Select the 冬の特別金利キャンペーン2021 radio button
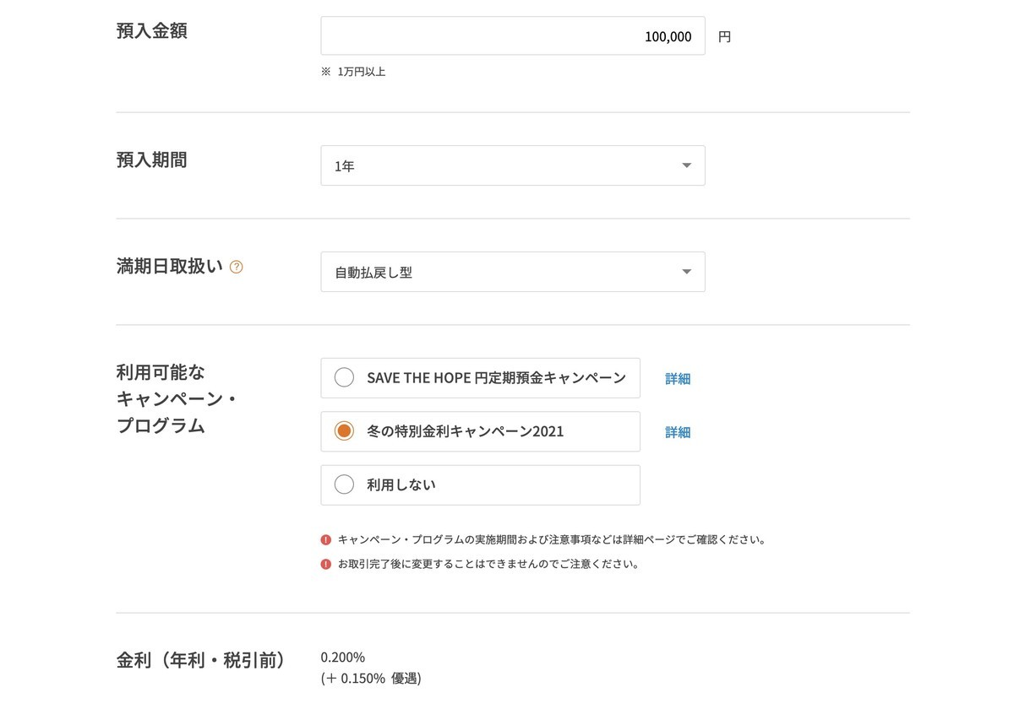1014x709 pixels. [344, 430]
